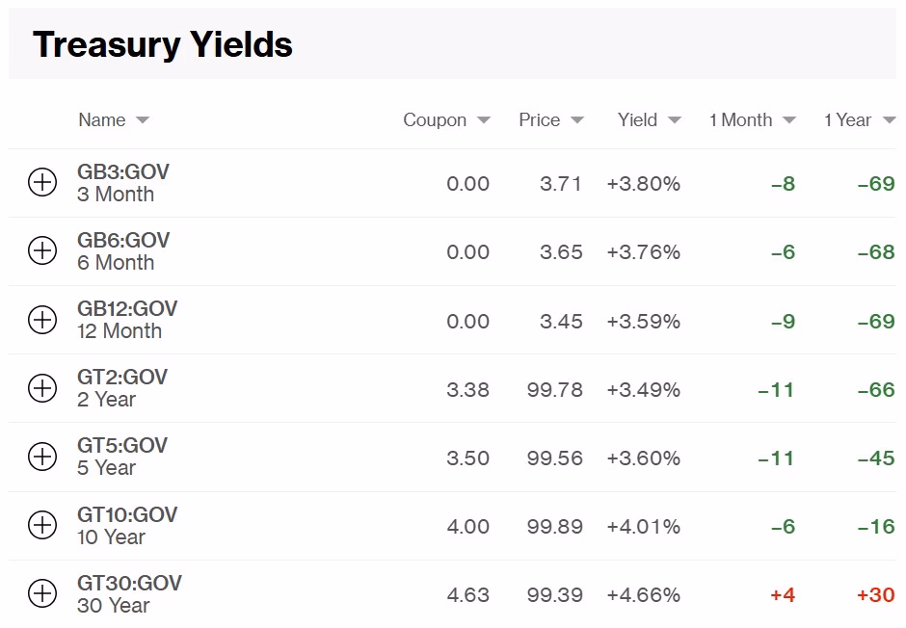
Task: Add GT5:GOV with the plus icon
Action: (42, 457)
